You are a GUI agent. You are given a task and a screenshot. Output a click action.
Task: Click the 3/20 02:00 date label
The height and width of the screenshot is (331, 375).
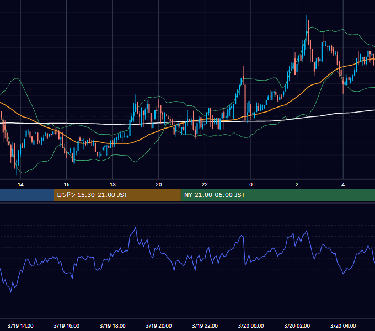click(x=297, y=325)
